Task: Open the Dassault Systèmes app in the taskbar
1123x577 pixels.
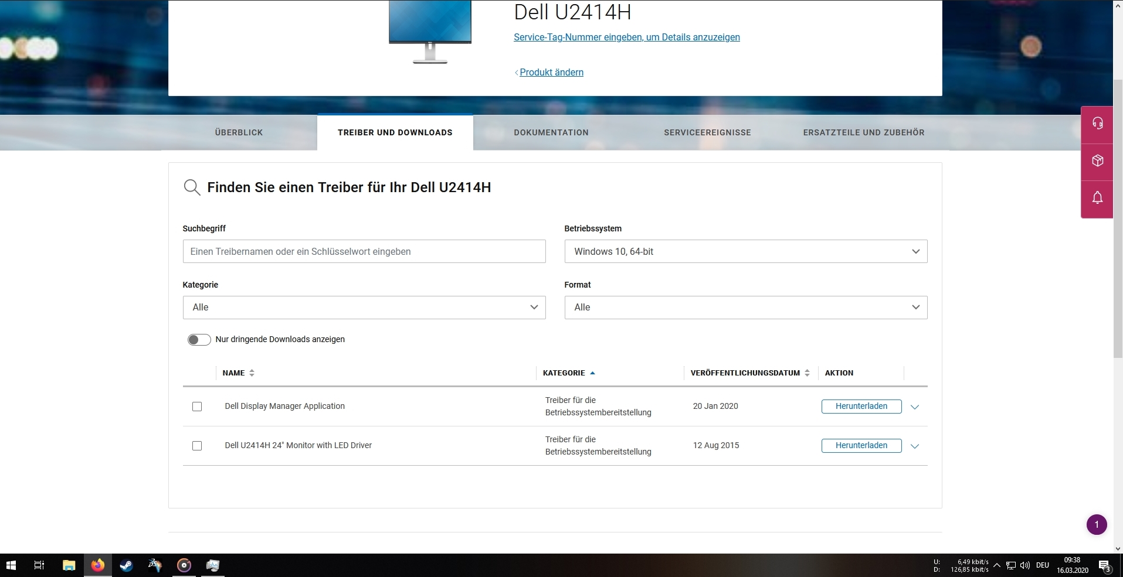Action: point(155,565)
